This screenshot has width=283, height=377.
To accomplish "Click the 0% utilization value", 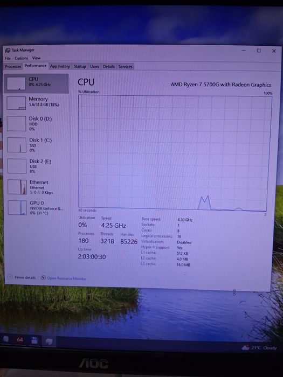I will 82,225.
